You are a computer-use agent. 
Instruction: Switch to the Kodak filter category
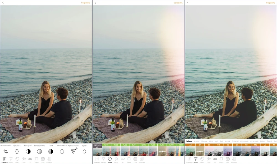pos(227,141)
